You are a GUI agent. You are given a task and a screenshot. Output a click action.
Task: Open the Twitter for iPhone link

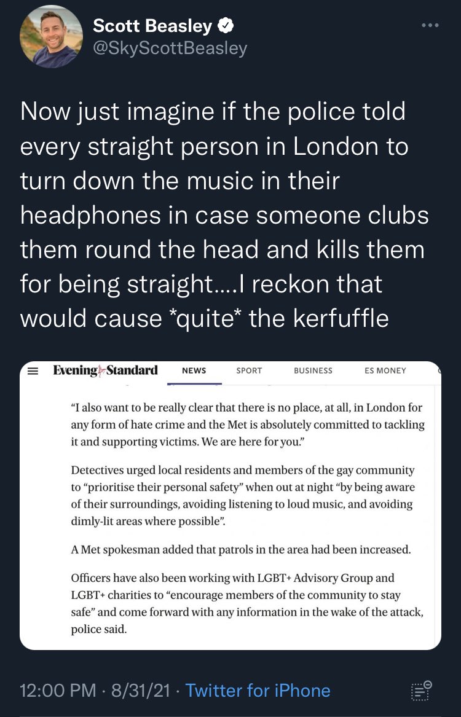258,691
